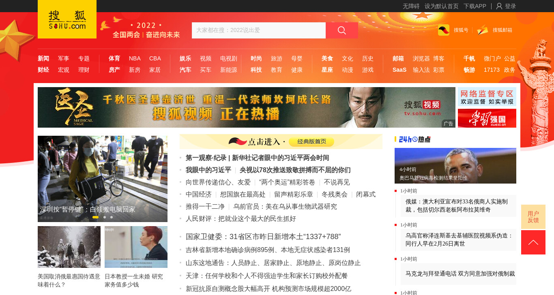This screenshot has width=554, height=295.
Task: Open the 娱乐 navigation channel
Action: [185, 58]
